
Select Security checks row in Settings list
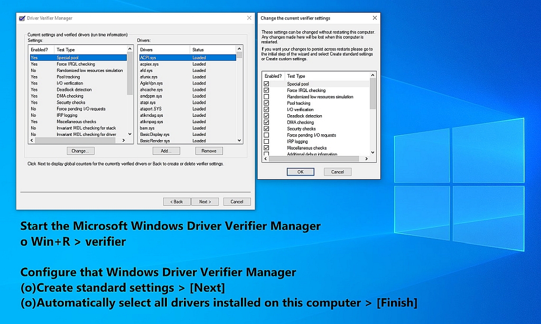coord(78,103)
